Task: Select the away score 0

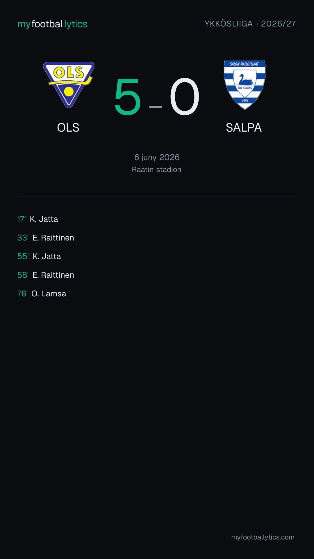Action: pos(185,96)
